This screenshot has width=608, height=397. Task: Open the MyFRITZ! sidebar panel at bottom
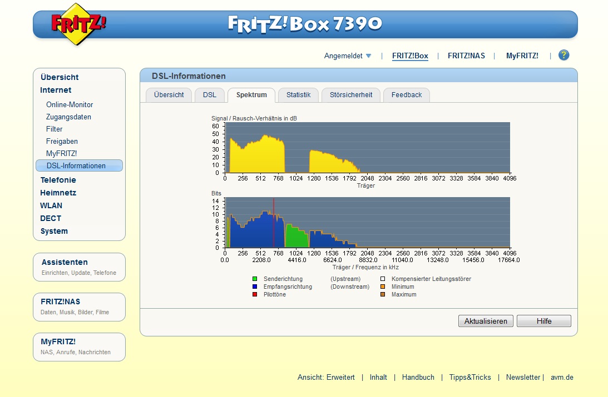click(79, 346)
